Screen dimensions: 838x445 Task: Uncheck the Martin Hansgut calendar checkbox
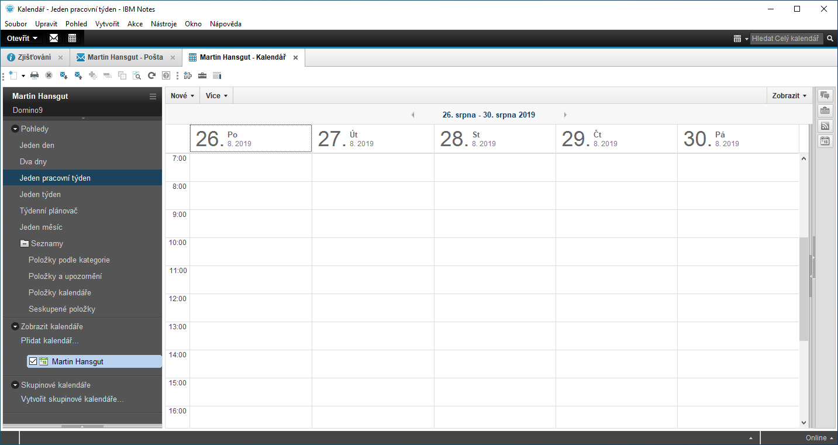33,361
